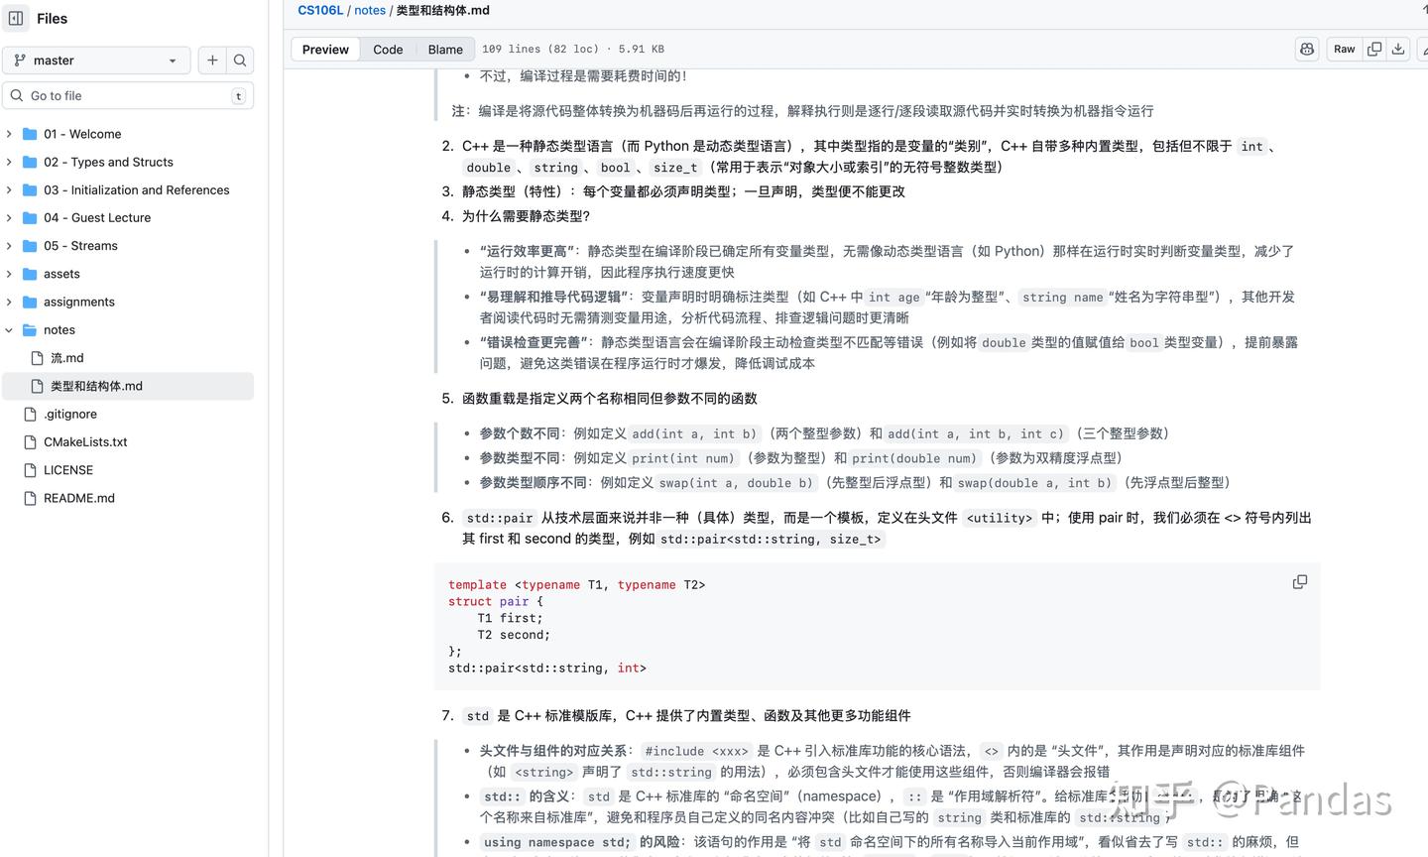1428x857 pixels.
Task: Download this markdown file
Action: point(1399,48)
